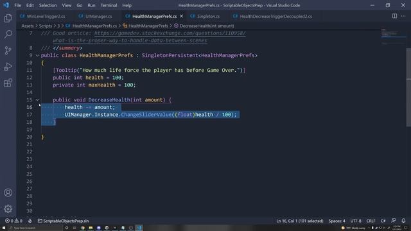Open the File menu

coord(17,5)
